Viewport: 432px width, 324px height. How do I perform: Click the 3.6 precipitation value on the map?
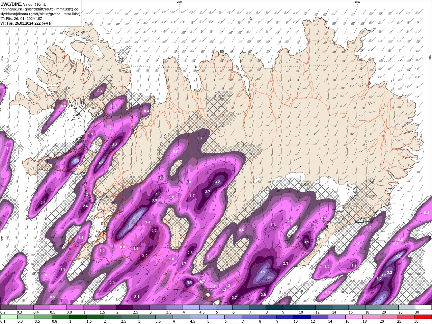tap(270, 277)
